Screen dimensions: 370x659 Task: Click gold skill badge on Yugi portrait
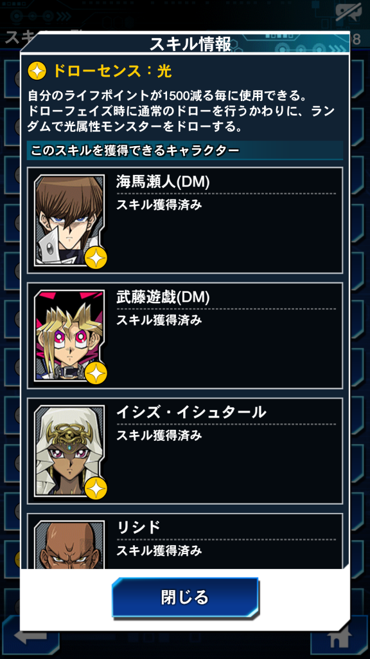[96, 373]
